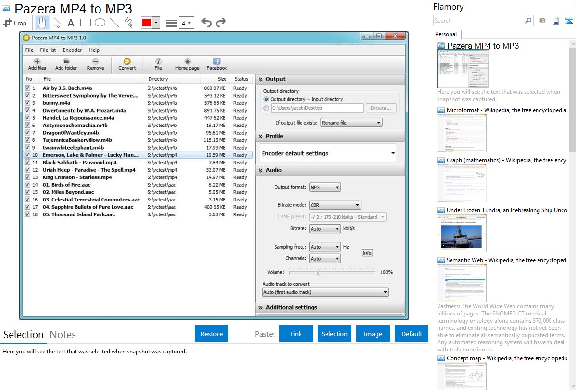This screenshot has height=390, width=576.
Task: Switch to the Selection tab
Action: tap(24, 335)
